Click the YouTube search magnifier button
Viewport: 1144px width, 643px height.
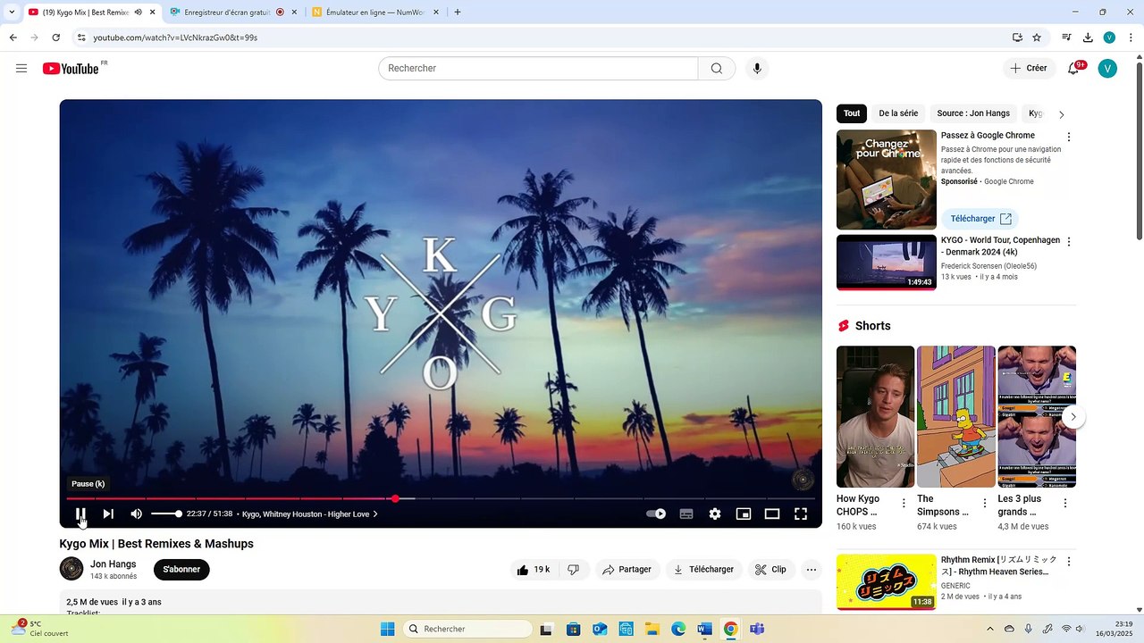tap(717, 69)
